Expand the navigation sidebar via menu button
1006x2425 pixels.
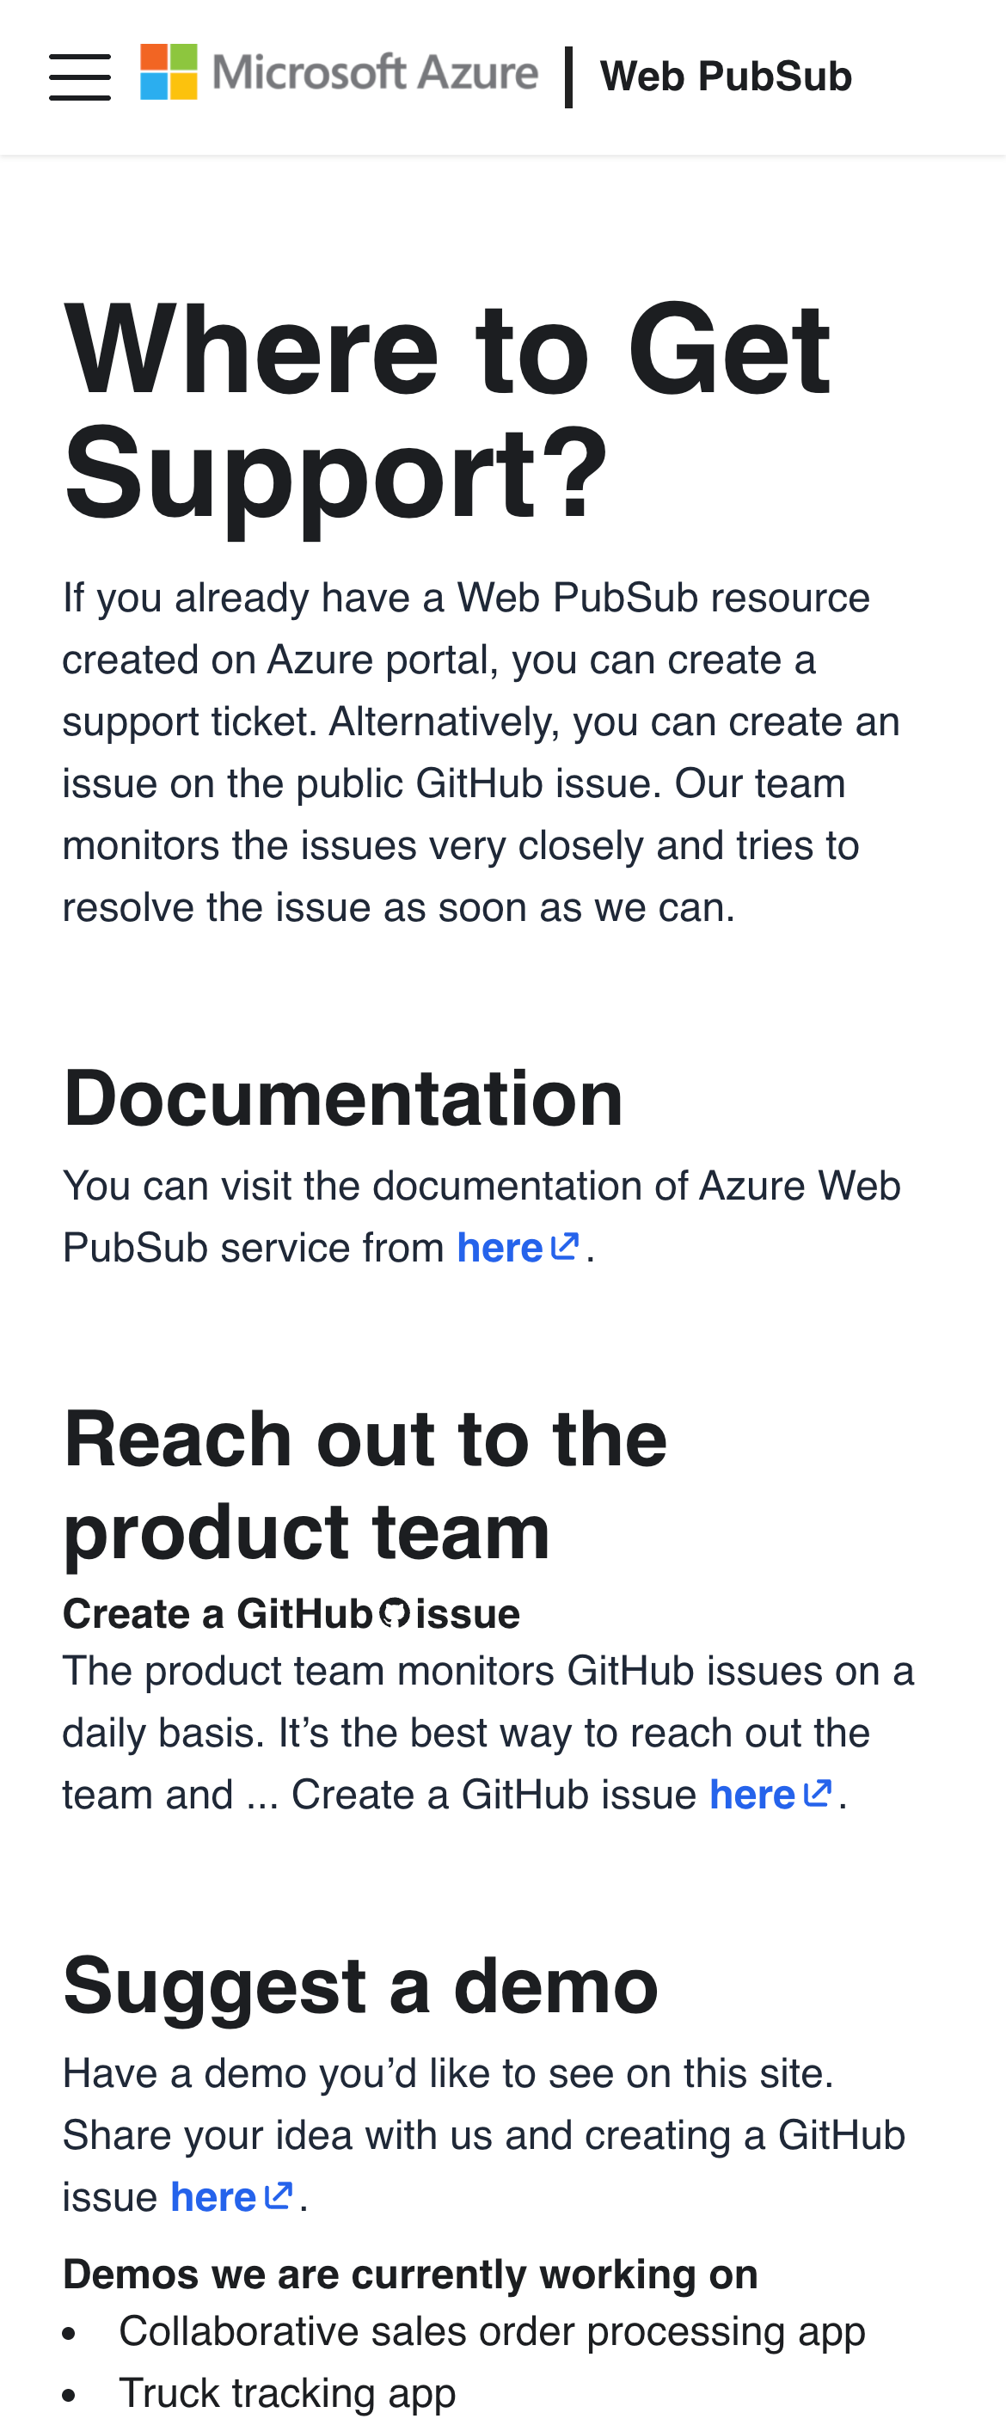tap(80, 77)
